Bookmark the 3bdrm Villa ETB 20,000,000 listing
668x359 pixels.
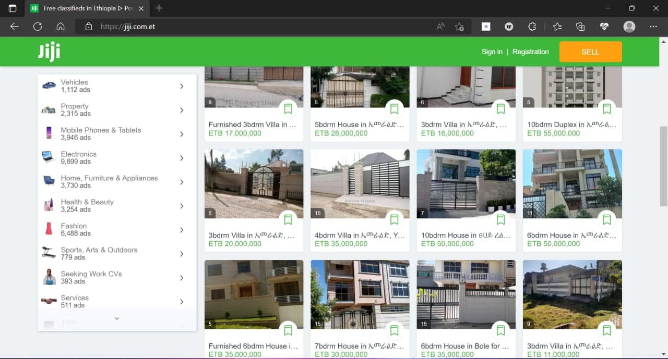(288, 219)
